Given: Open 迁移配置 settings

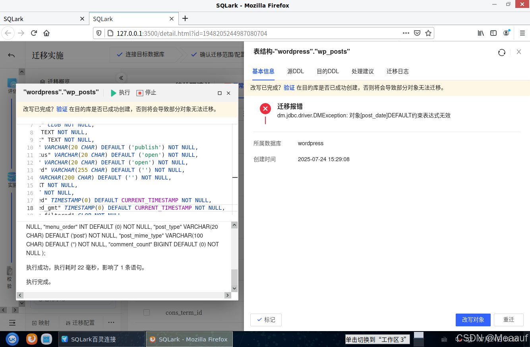Looking at the screenshot, I should pos(80,323).
